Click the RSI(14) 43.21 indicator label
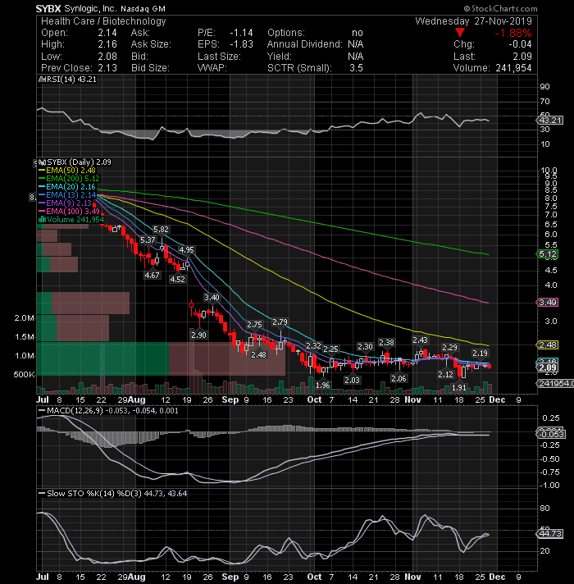The image size is (574, 584). tap(68, 80)
